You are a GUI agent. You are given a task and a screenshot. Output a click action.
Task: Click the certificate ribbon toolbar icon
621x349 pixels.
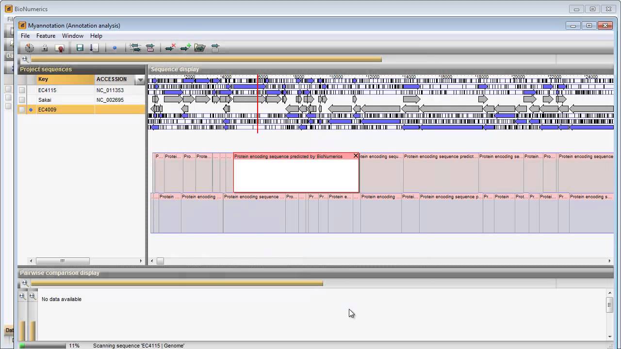click(60, 48)
